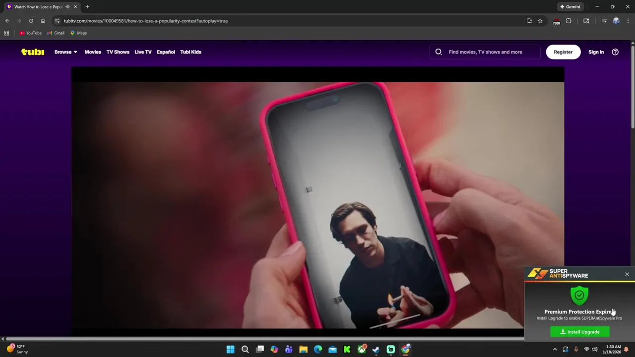Screen dimensions: 635x357
Task: Click SUPERAntiSpyware logo in the popup header
Action: click(558, 273)
